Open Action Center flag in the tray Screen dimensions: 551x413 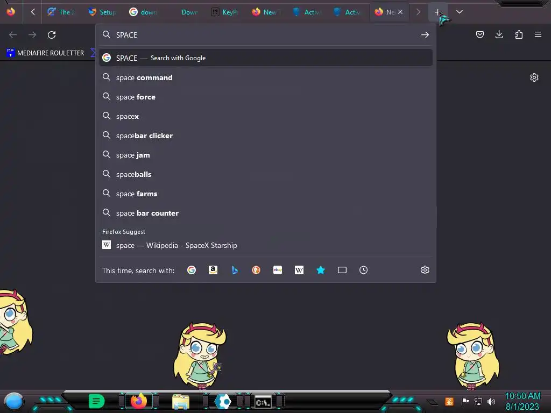tap(465, 401)
